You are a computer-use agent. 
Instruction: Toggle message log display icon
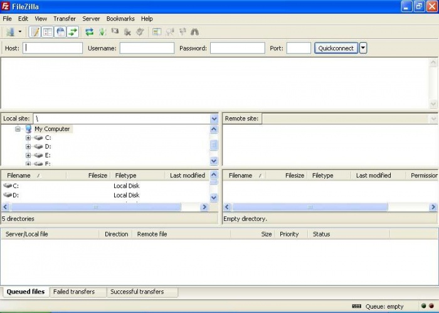35,31
